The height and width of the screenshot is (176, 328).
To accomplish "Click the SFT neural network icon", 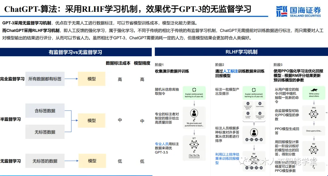I will (x=194, y=144).
